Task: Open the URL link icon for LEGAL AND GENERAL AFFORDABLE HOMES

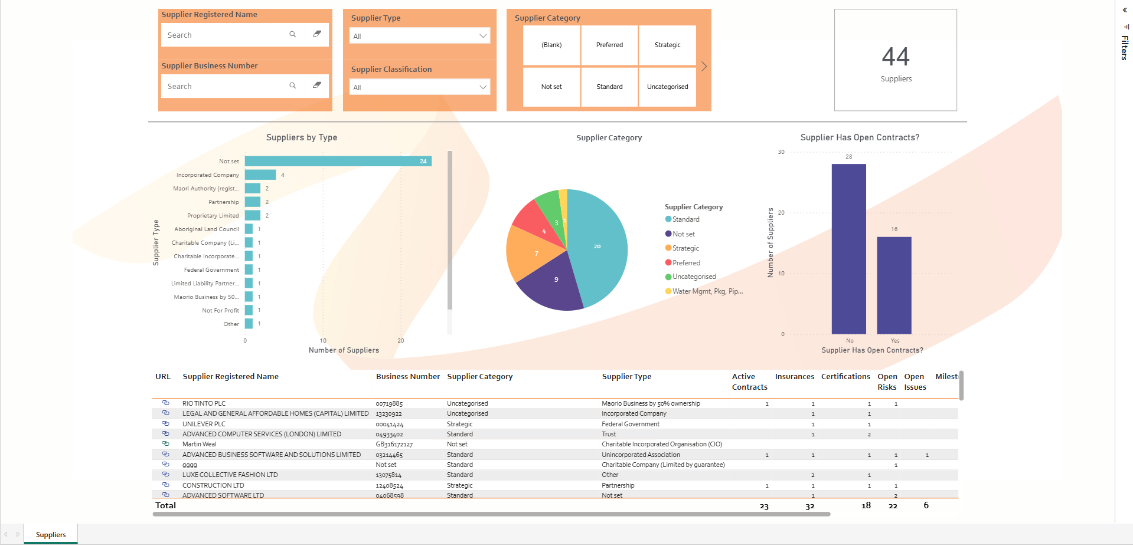Action: point(165,413)
